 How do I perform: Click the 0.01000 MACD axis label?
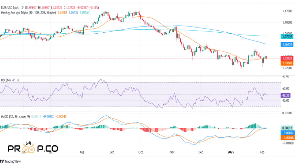click(287, 113)
